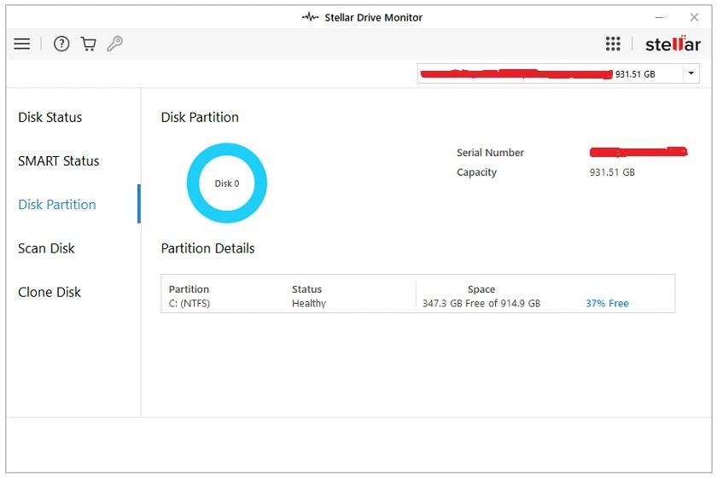Click the Serial Number label
The width and height of the screenshot is (717, 477).
pos(490,153)
